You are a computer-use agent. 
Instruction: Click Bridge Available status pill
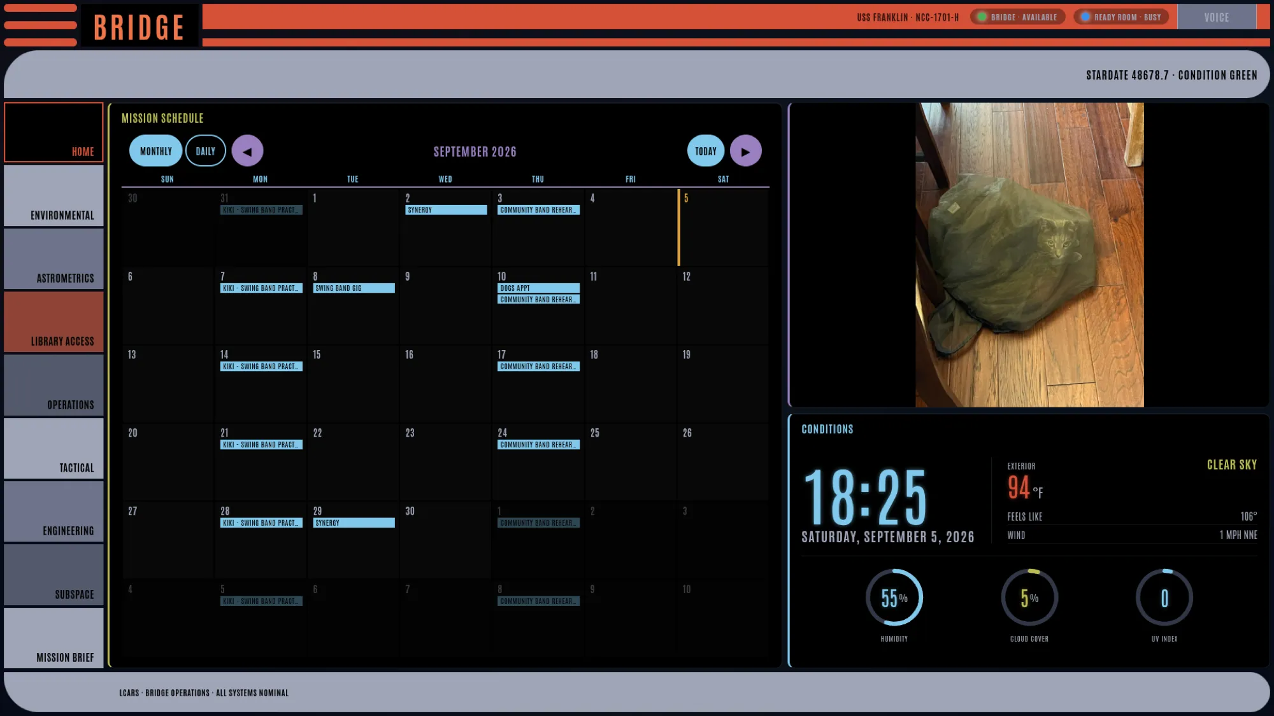(x=1017, y=17)
